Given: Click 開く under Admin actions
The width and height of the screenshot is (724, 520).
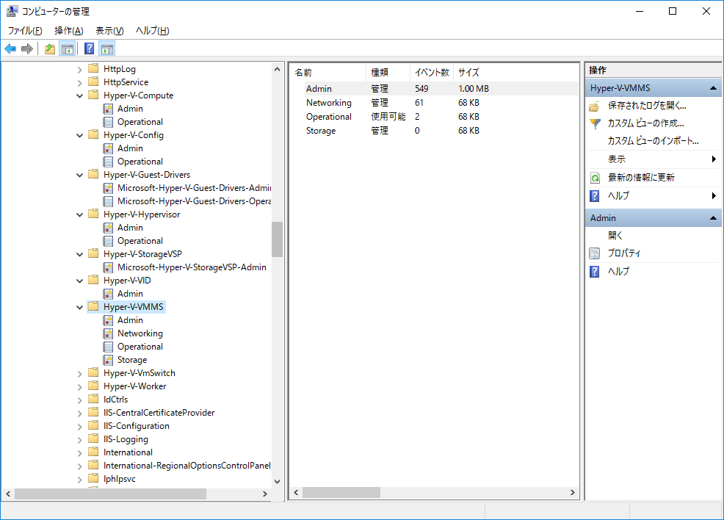Looking at the screenshot, I should point(615,236).
